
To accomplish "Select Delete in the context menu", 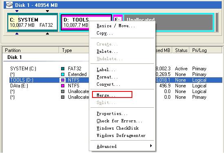I will click(x=107, y=51).
